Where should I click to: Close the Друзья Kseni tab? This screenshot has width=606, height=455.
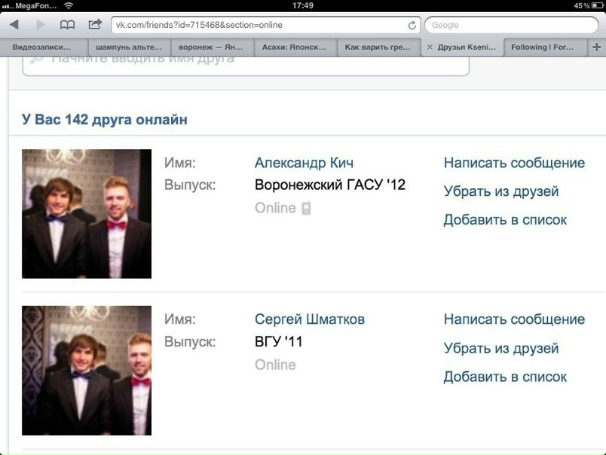[x=430, y=47]
